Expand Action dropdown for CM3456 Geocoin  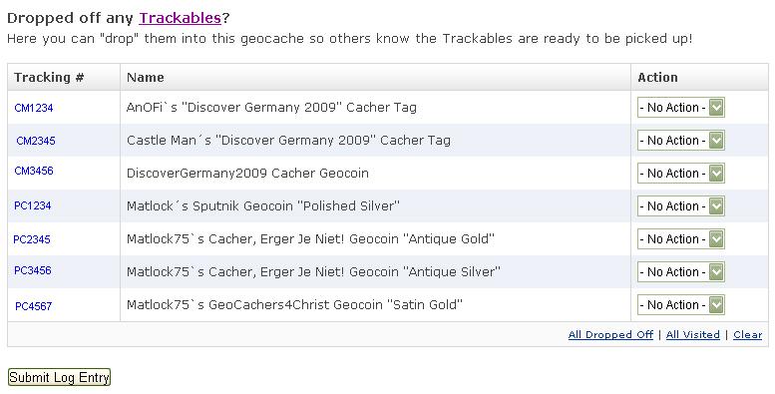[x=680, y=173]
